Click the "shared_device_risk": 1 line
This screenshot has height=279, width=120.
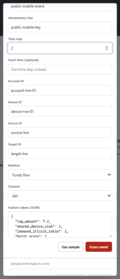[x=39, y=226]
